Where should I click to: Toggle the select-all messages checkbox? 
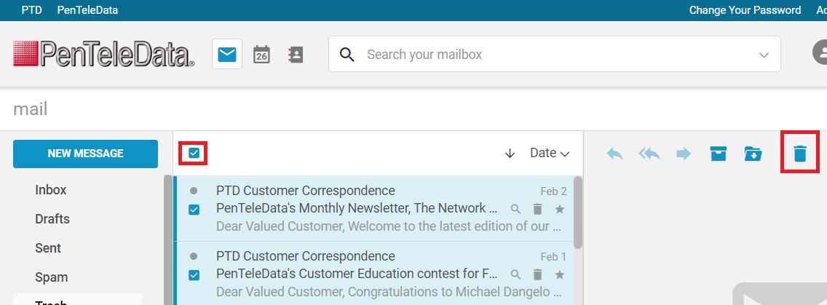pyautogui.click(x=194, y=153)
